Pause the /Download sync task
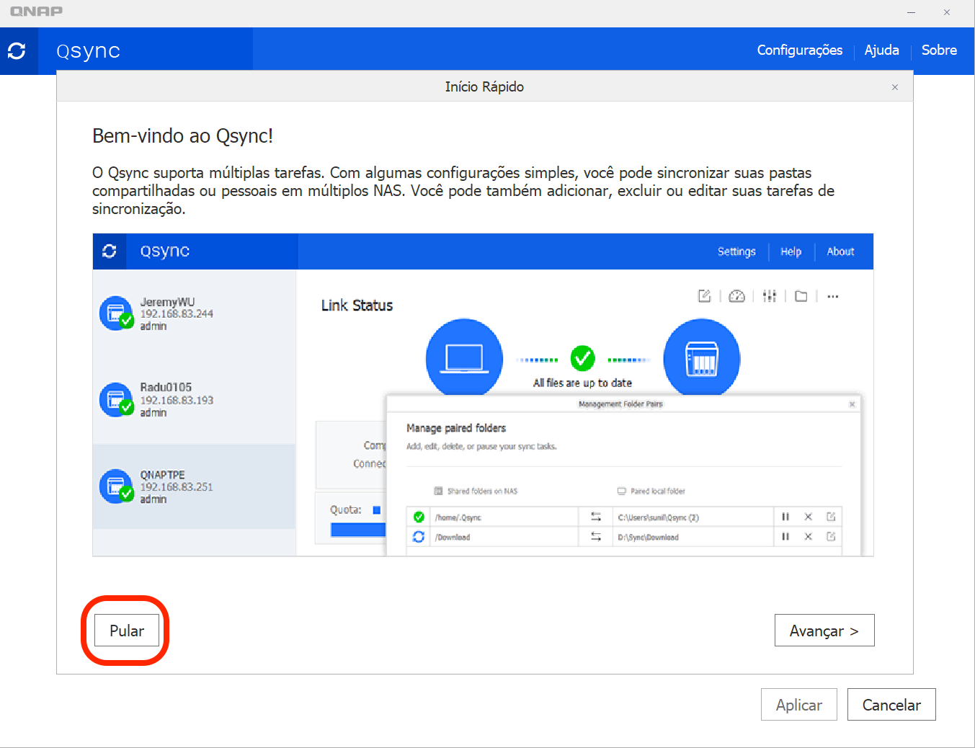This screenshot has width=975, height=748. [785, 536]
